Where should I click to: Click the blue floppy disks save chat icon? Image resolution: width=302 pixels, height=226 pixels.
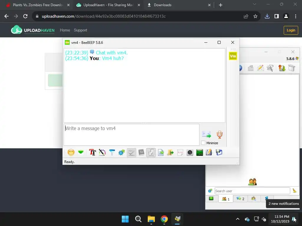click(x=219, y=152)
